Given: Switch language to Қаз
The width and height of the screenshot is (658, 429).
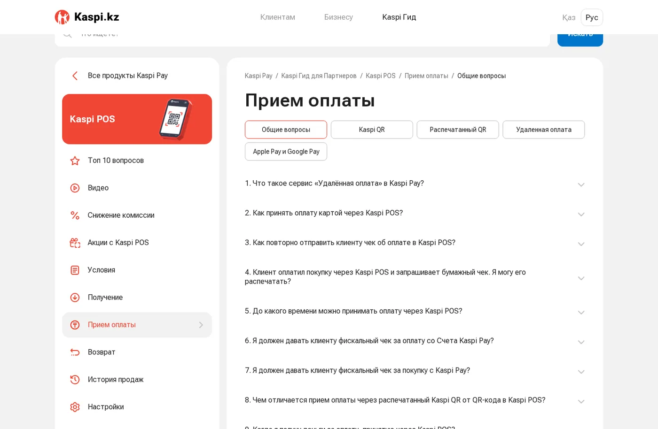Looking at the screenshot, I should 569,17.
